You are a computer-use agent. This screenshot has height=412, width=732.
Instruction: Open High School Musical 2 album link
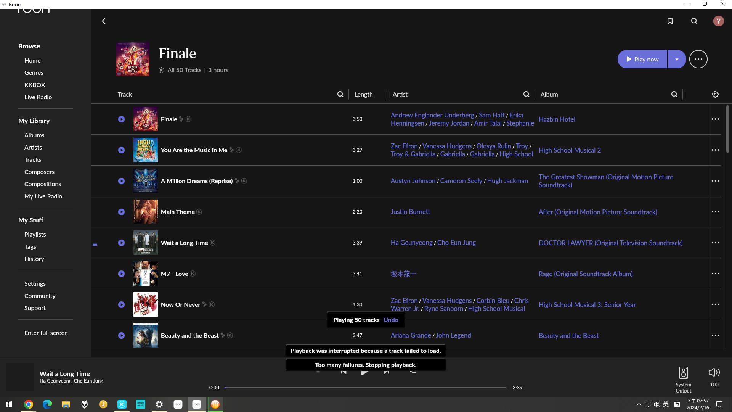pos(570,150)
